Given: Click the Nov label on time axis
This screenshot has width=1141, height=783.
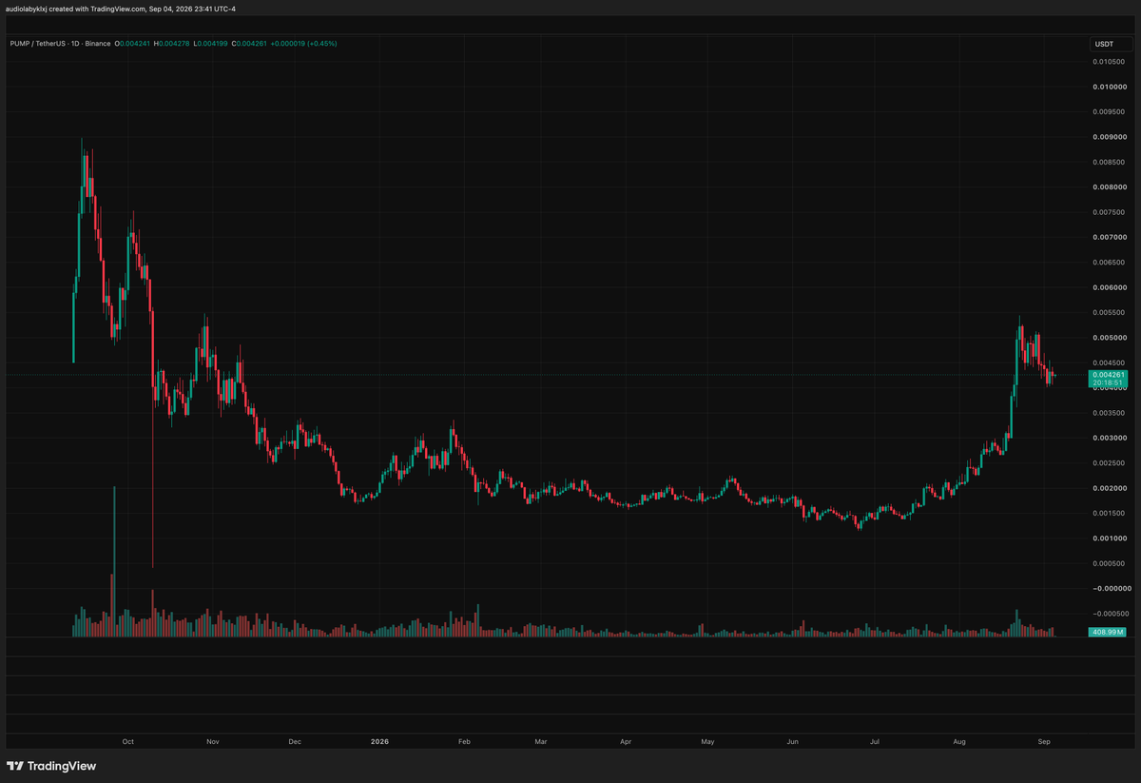Looking at the screenshot, I should point(212,741).
